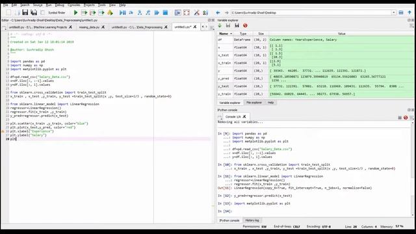Click the Type column header
Viewport: 416px width, 234px height.
click(x=243, y=34)
